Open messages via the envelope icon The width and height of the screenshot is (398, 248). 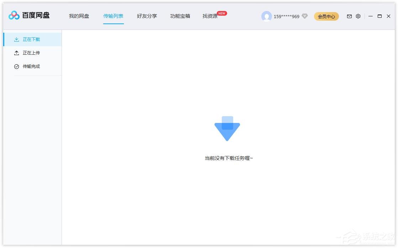[349, 16]
